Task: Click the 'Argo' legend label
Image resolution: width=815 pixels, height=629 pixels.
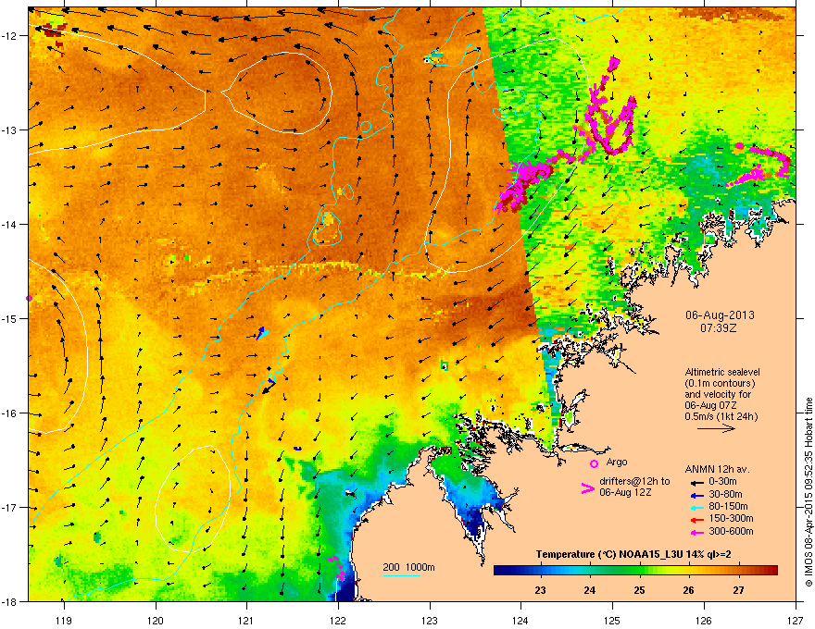Action: (617, 462)
